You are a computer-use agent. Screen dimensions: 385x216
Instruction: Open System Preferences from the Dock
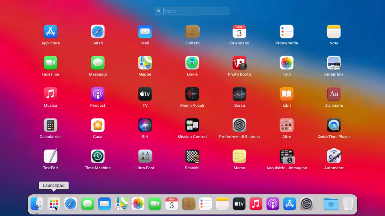coord(306,204)
